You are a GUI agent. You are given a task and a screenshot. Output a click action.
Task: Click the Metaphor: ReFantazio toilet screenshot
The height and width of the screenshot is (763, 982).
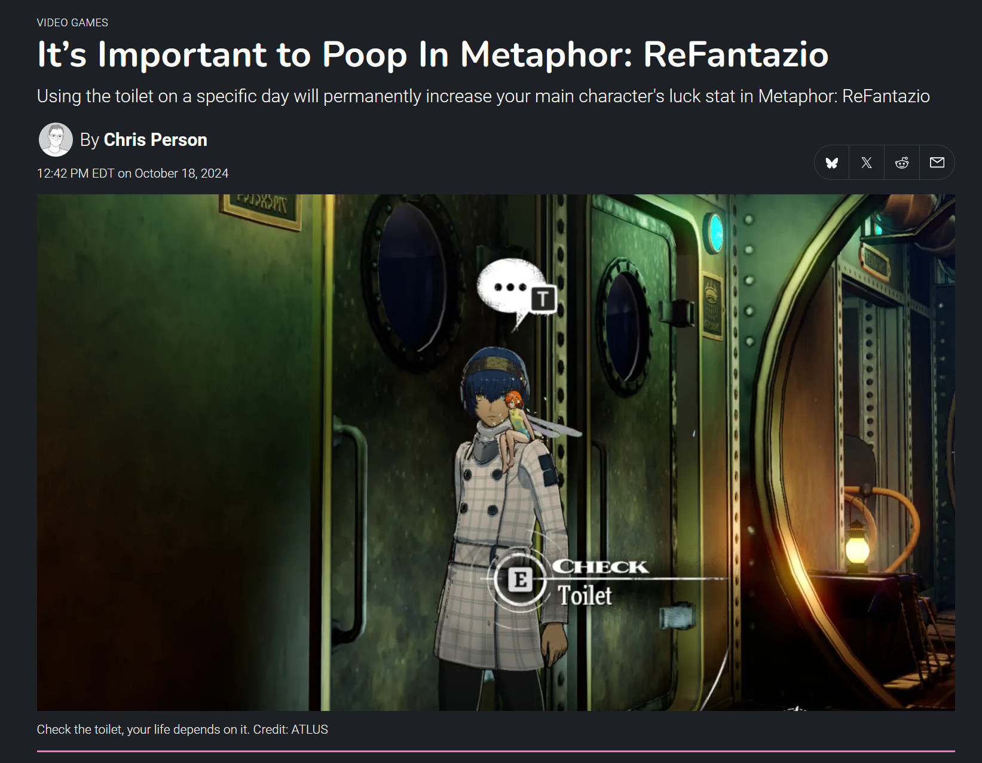tap(496, 453)
